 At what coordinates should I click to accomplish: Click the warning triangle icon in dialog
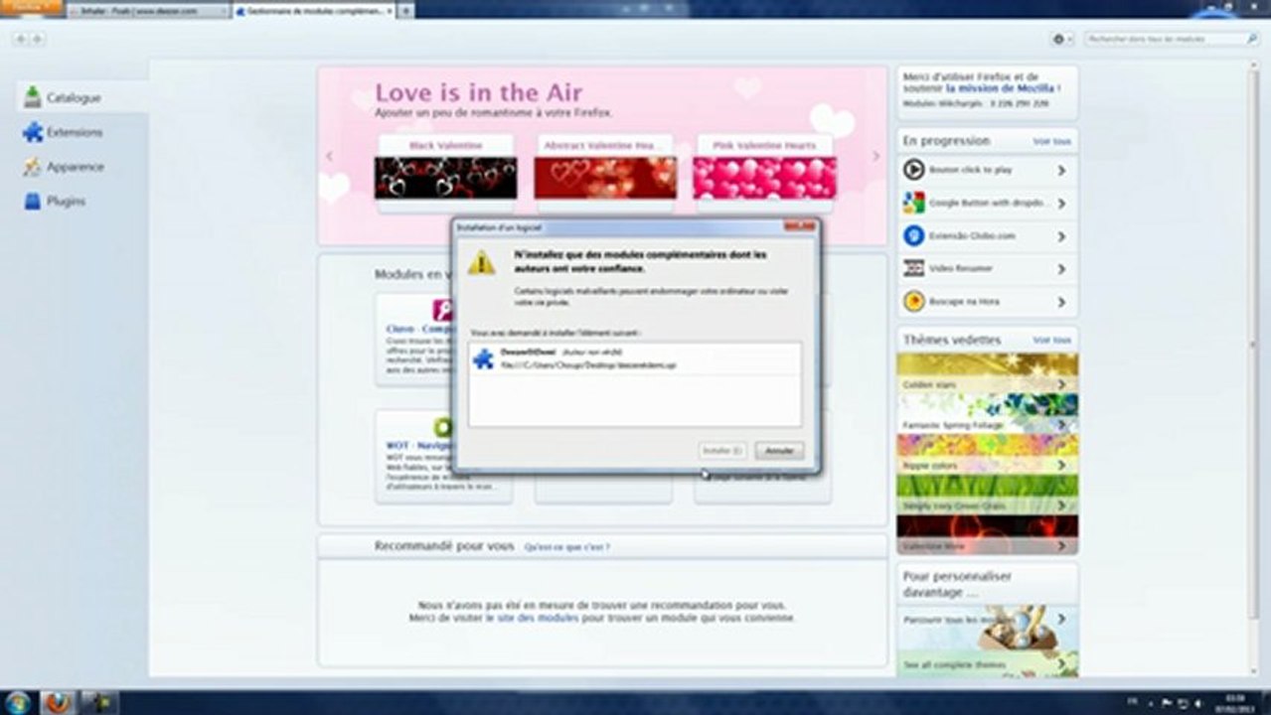(x=481, y=262)
